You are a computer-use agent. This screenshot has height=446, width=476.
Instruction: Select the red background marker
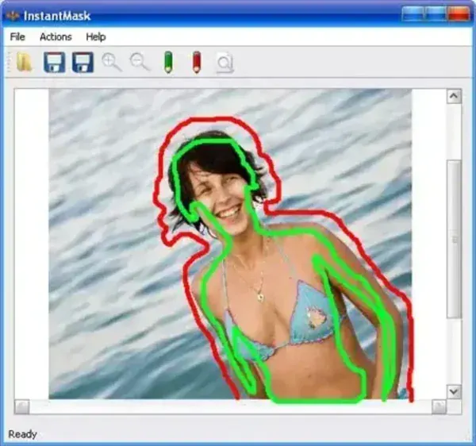(197, 62)
